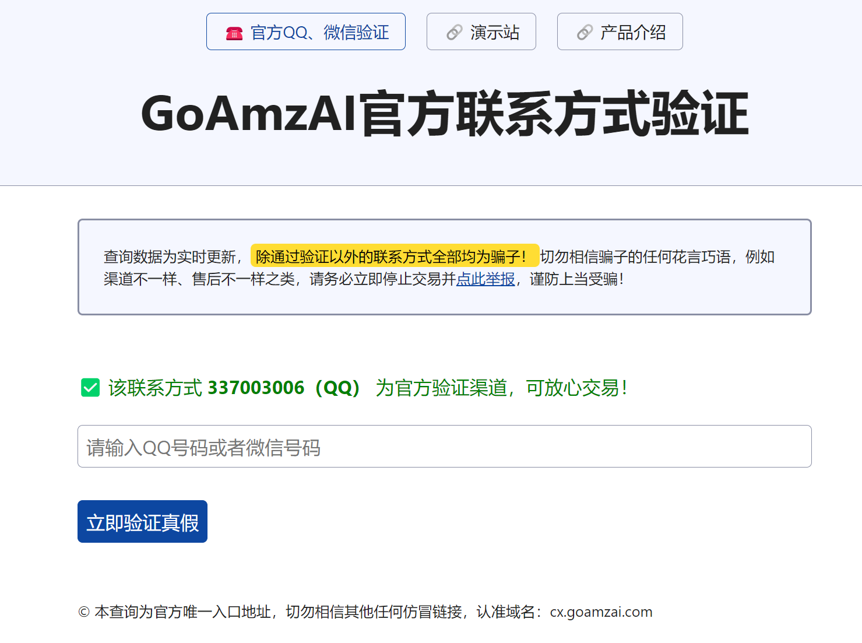Focus the QQ or WeChat number input

pos(445,447)
